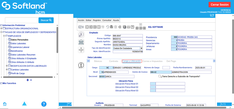Switch to Correo e Impuestos tab

point(152,61)
